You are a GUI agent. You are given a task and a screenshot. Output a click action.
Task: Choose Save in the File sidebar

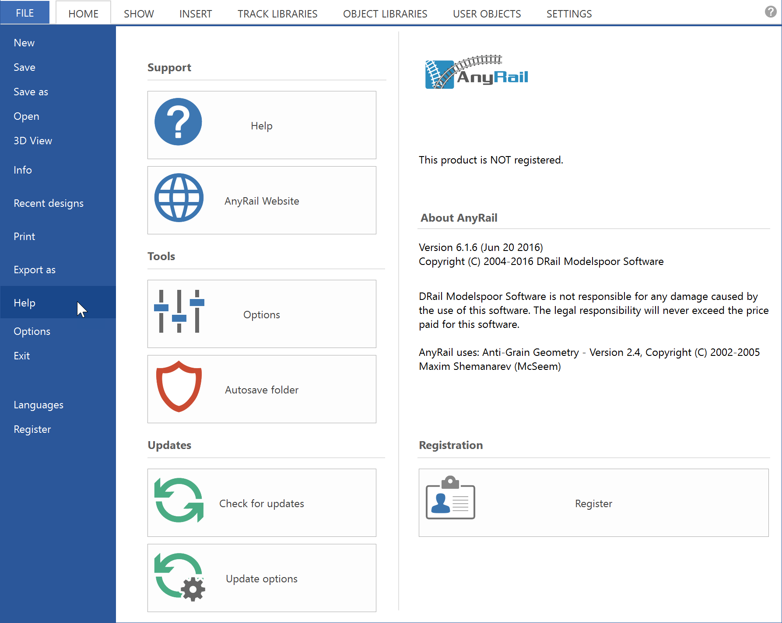[x=58, y=67]
